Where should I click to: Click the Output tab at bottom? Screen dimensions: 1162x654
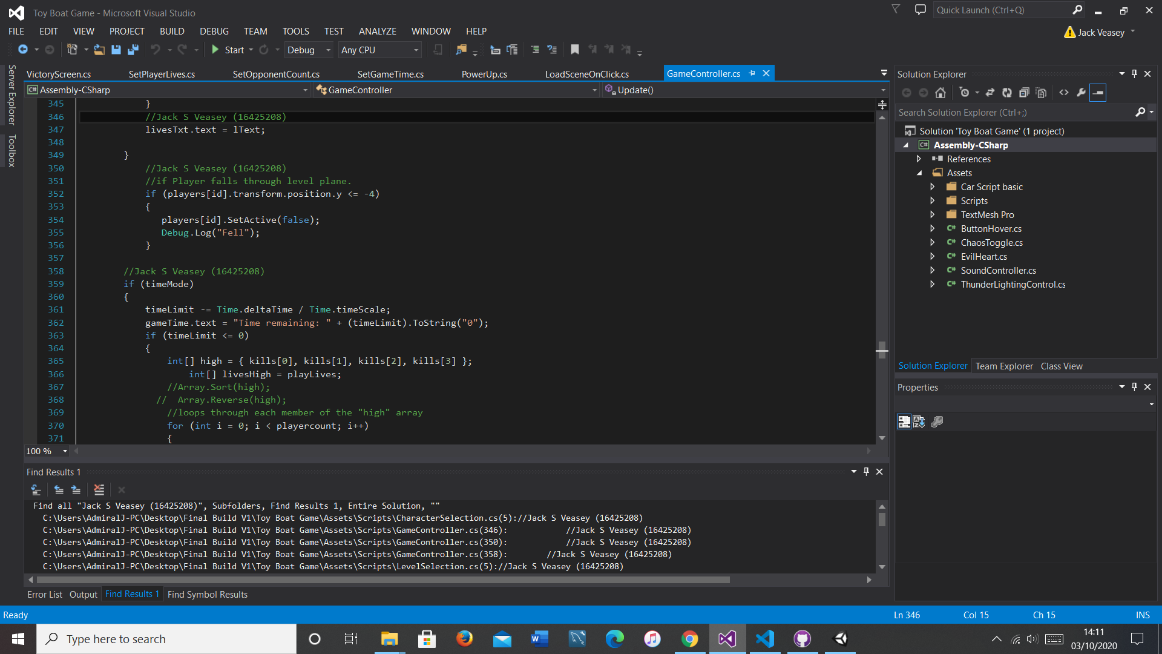(84, 595)
